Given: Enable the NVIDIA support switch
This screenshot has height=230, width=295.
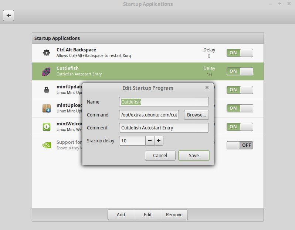Looking at the screenshot, I should pyautogui.click(x=240, y=145).
